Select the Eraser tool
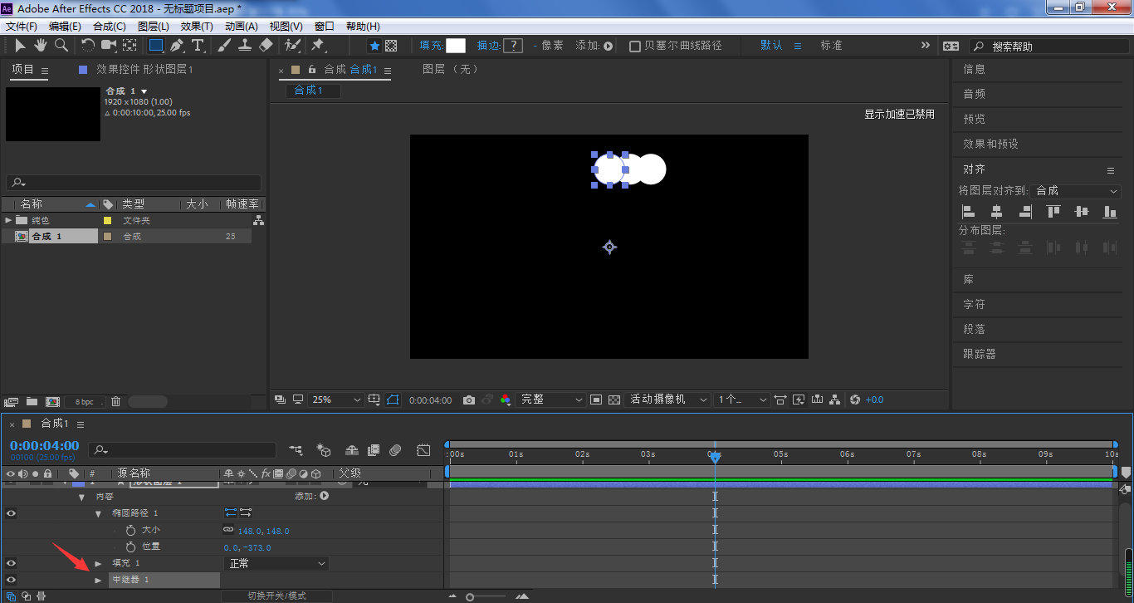 pyautogui.click(x=266, y=46)
